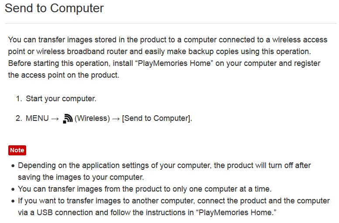339x223 pixels.
Task: Click the step number 2 marker
Action: pyautogui.click(x=19, y=119)
